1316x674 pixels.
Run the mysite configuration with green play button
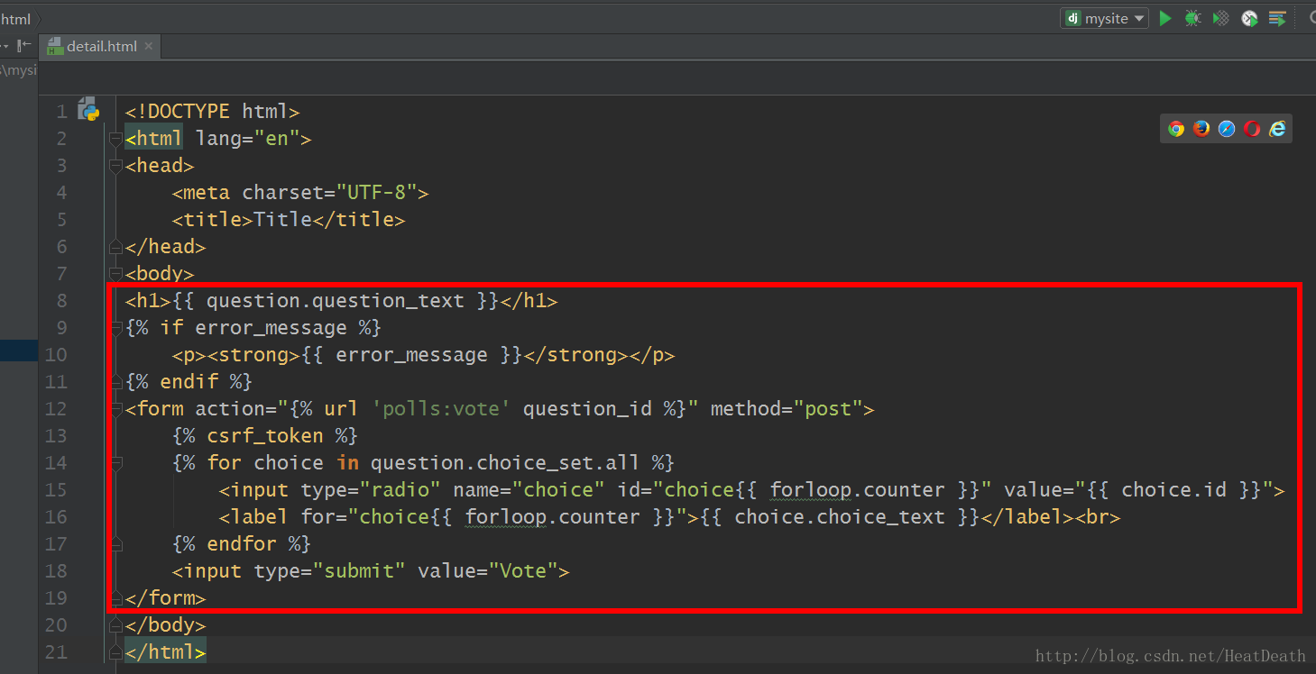click(x=1165, y=18)
